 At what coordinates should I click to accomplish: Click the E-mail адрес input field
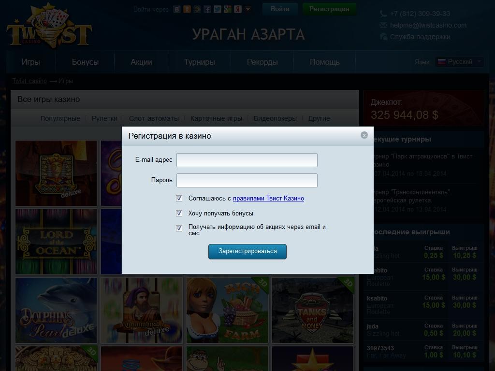247,160
